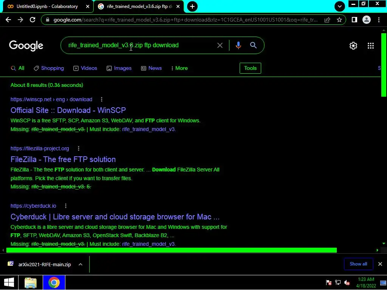Switch to Untitled0.ipynb Colaboratory tab
Screen dimensions: 387x290
point(47,6)
